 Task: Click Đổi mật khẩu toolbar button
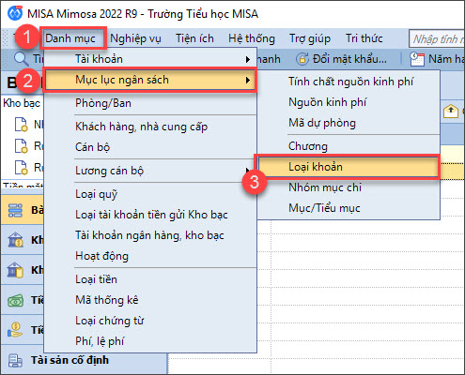[342, 59]
